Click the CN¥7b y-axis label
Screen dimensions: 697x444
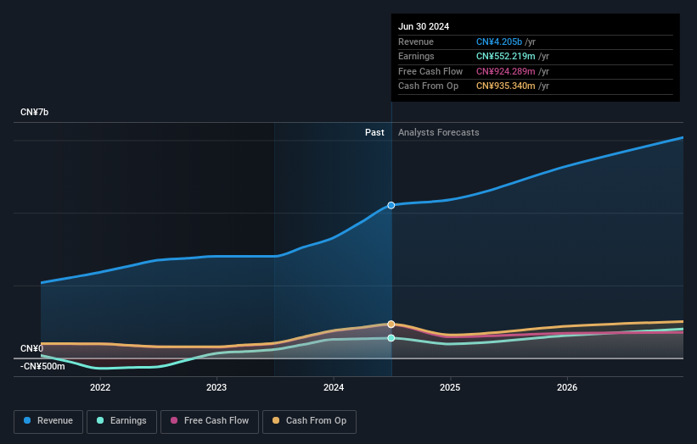pos(35,113)
